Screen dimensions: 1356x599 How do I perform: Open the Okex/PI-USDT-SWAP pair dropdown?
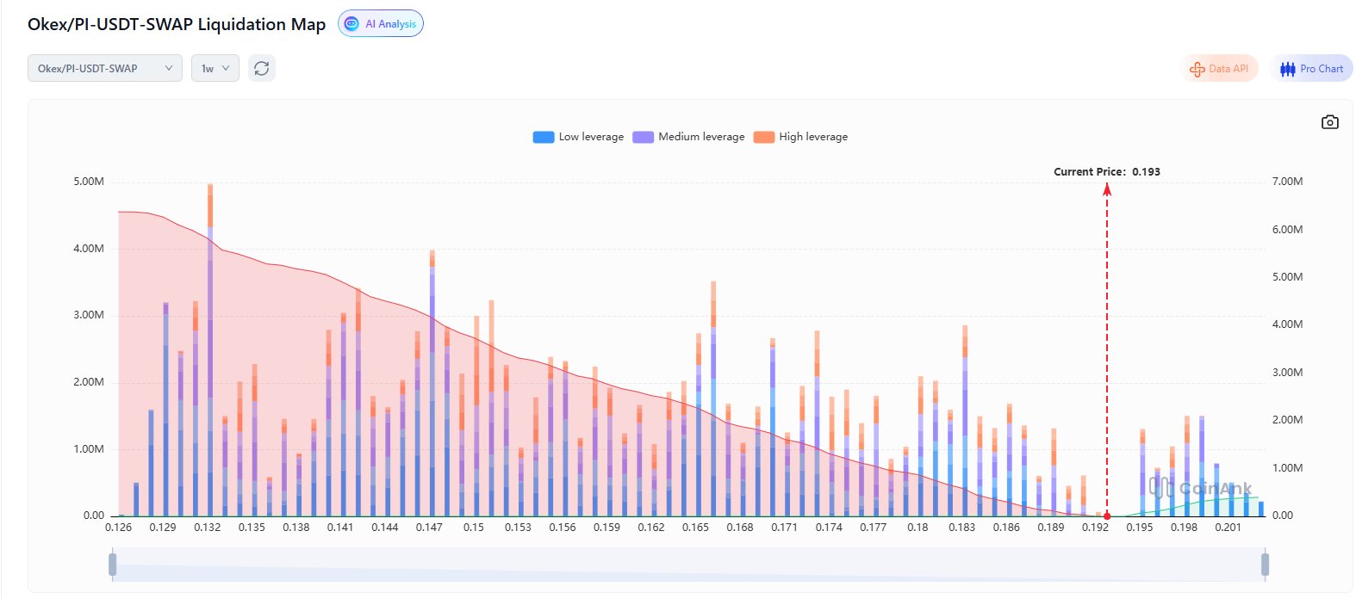(x=104, y=68)
